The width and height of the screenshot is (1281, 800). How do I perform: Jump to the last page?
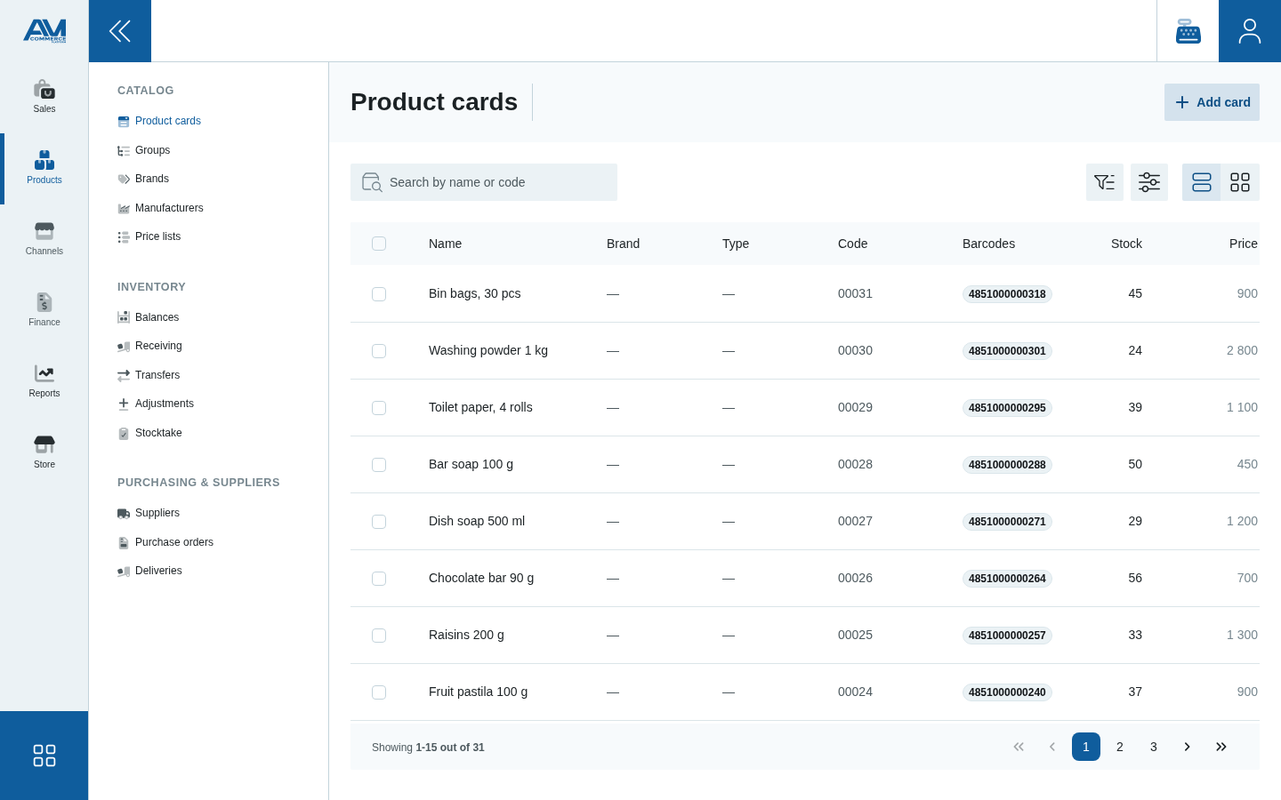[x=1221, y=747]
